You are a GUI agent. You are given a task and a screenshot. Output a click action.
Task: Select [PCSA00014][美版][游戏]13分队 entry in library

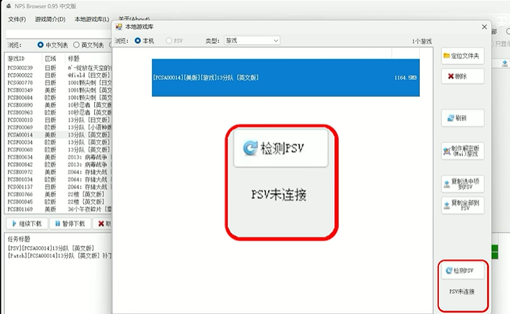(286, 77)
